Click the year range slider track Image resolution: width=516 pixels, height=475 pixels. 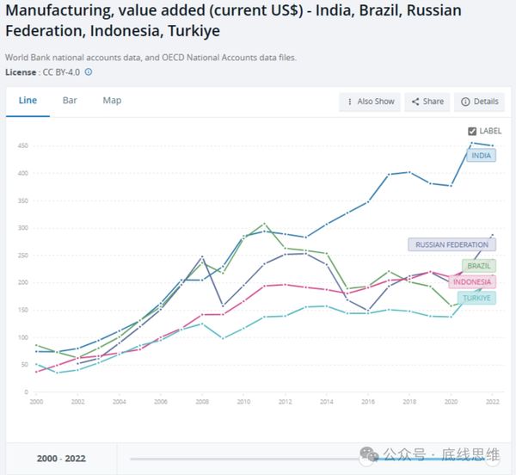pos(258,459)
